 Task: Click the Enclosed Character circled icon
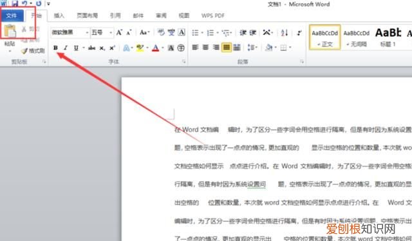pyautogui.click(x=181, y=48)
